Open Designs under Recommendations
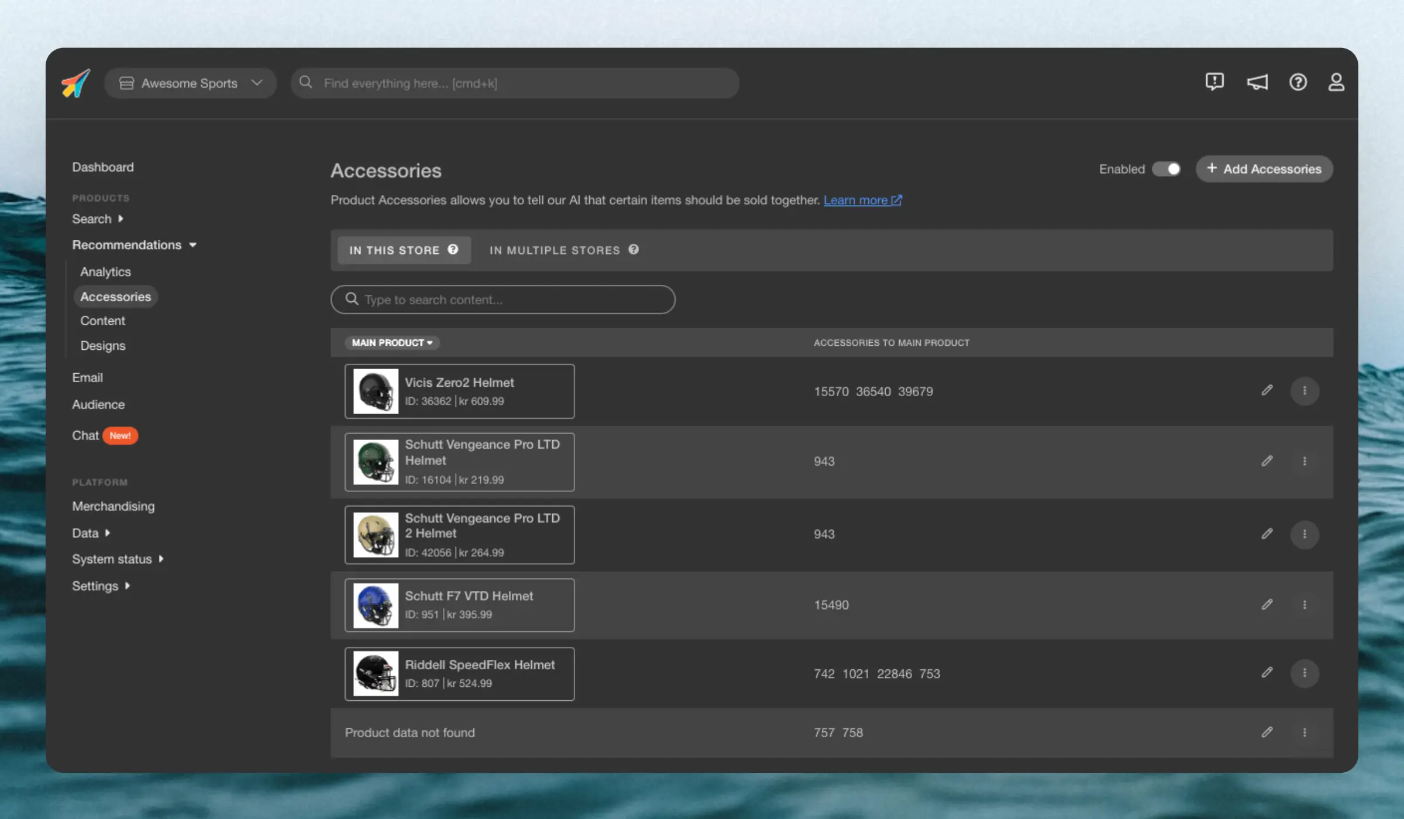The image size is (1404, 819). pos(102,345)
